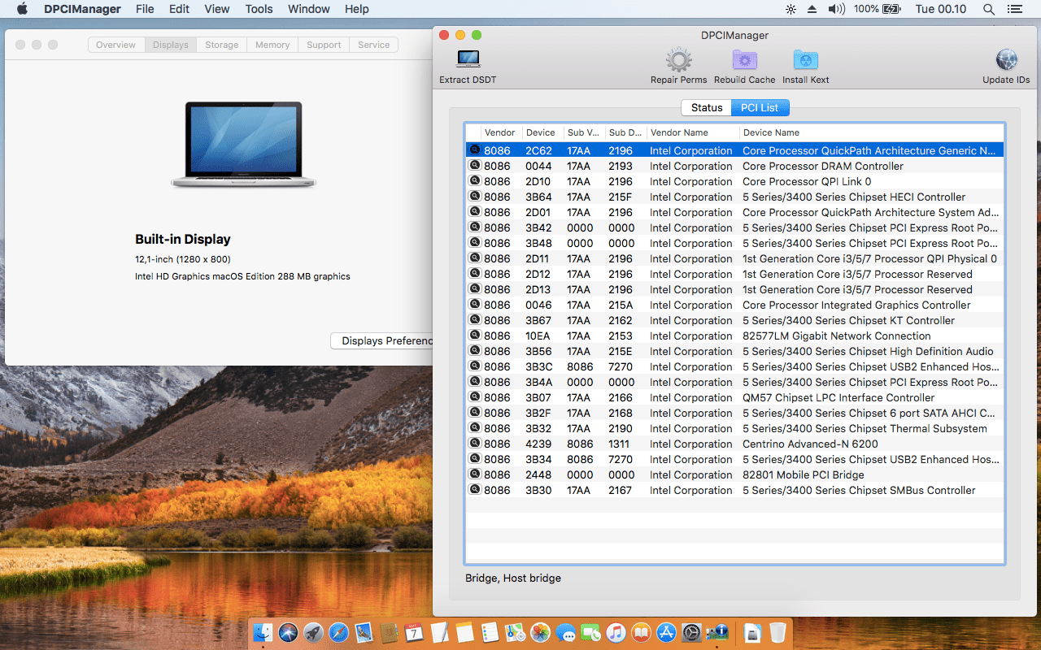Open the File menu
Image resolution: width=1041 pixels, height=650 pixels.
tap(145, 9)
